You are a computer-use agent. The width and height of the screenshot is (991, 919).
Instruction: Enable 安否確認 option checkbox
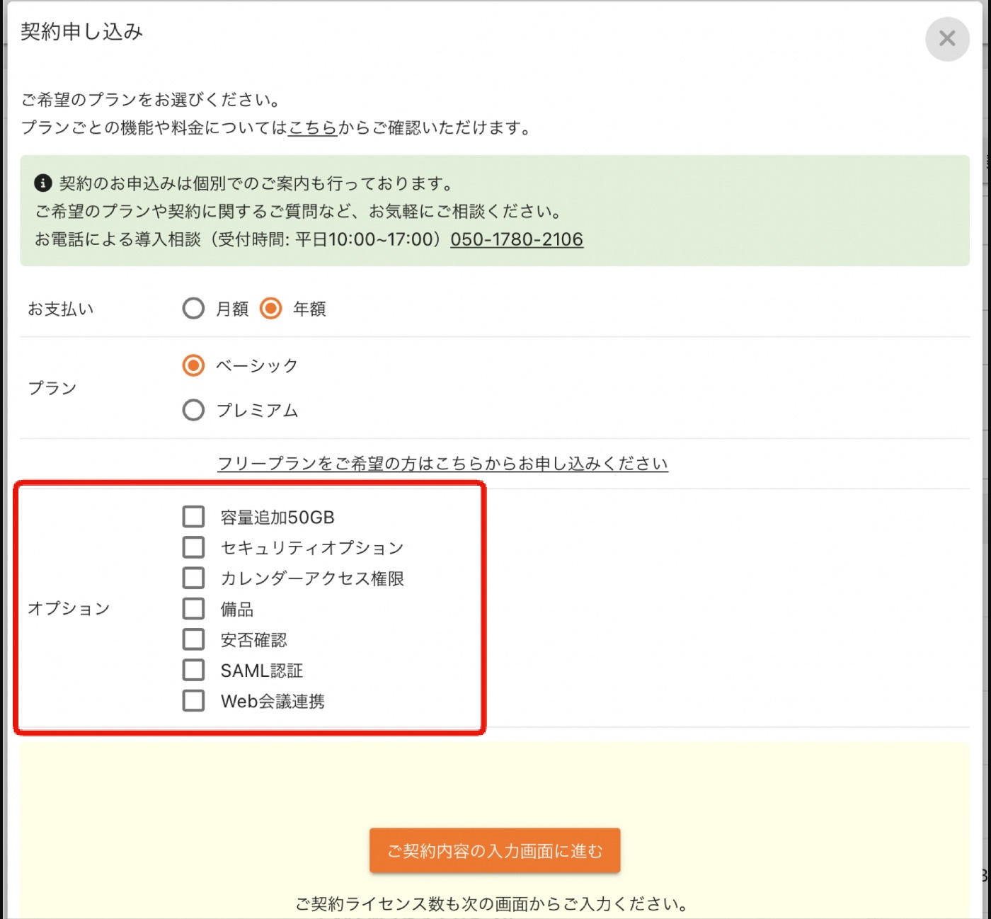coord(193,639)
